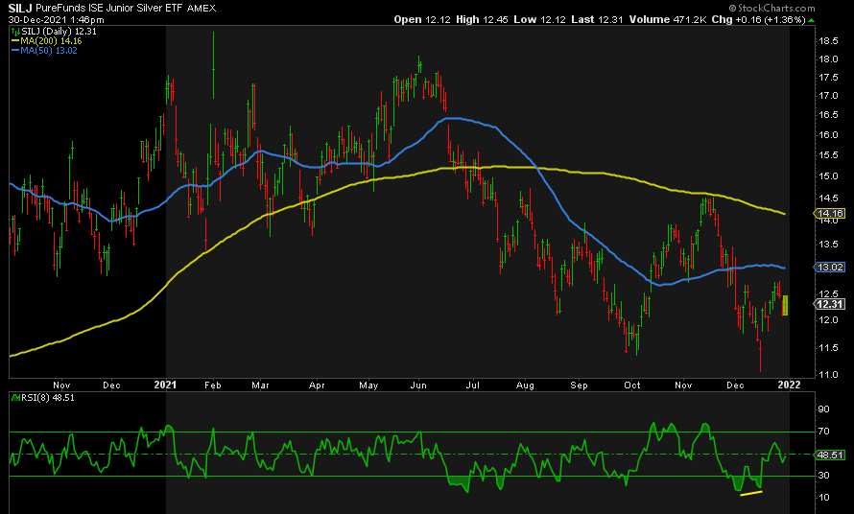Click the 15.0 price axis label
The height and width of the screenshot is (514, 854).
pyautogui.click(x=828, y=176)
